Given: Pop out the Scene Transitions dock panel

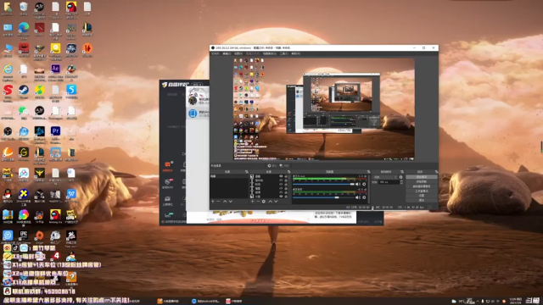Looking at the screenshot, I should [402, 171].
